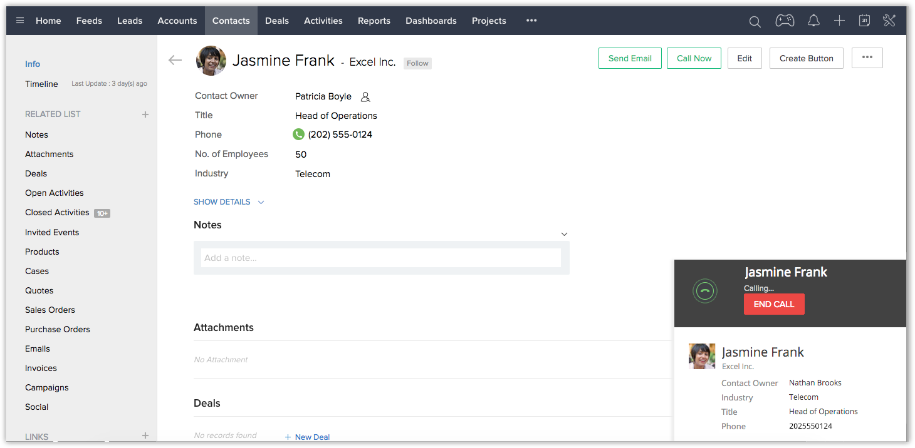
Task: Open the setup tools icon
Action: tap(889, 21)
